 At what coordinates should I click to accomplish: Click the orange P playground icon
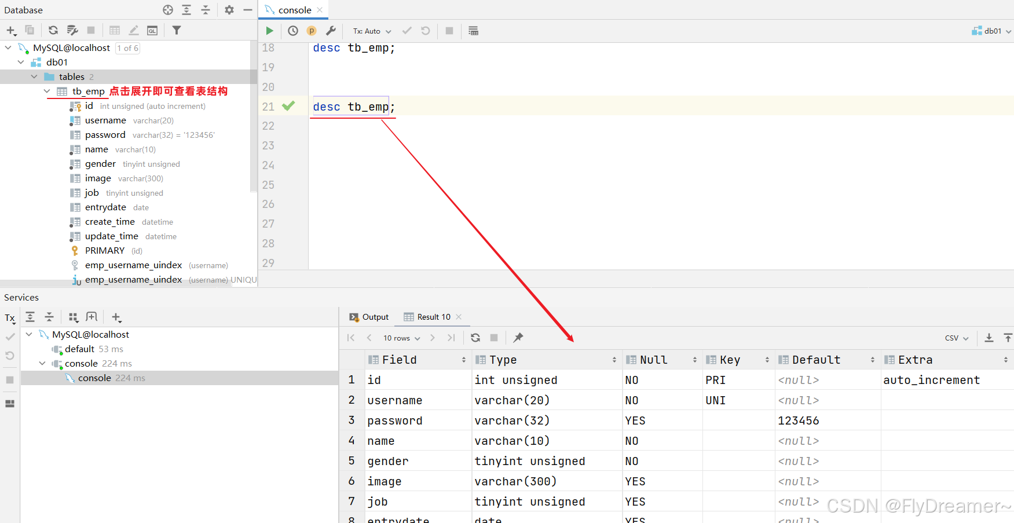tap(312, 31)
